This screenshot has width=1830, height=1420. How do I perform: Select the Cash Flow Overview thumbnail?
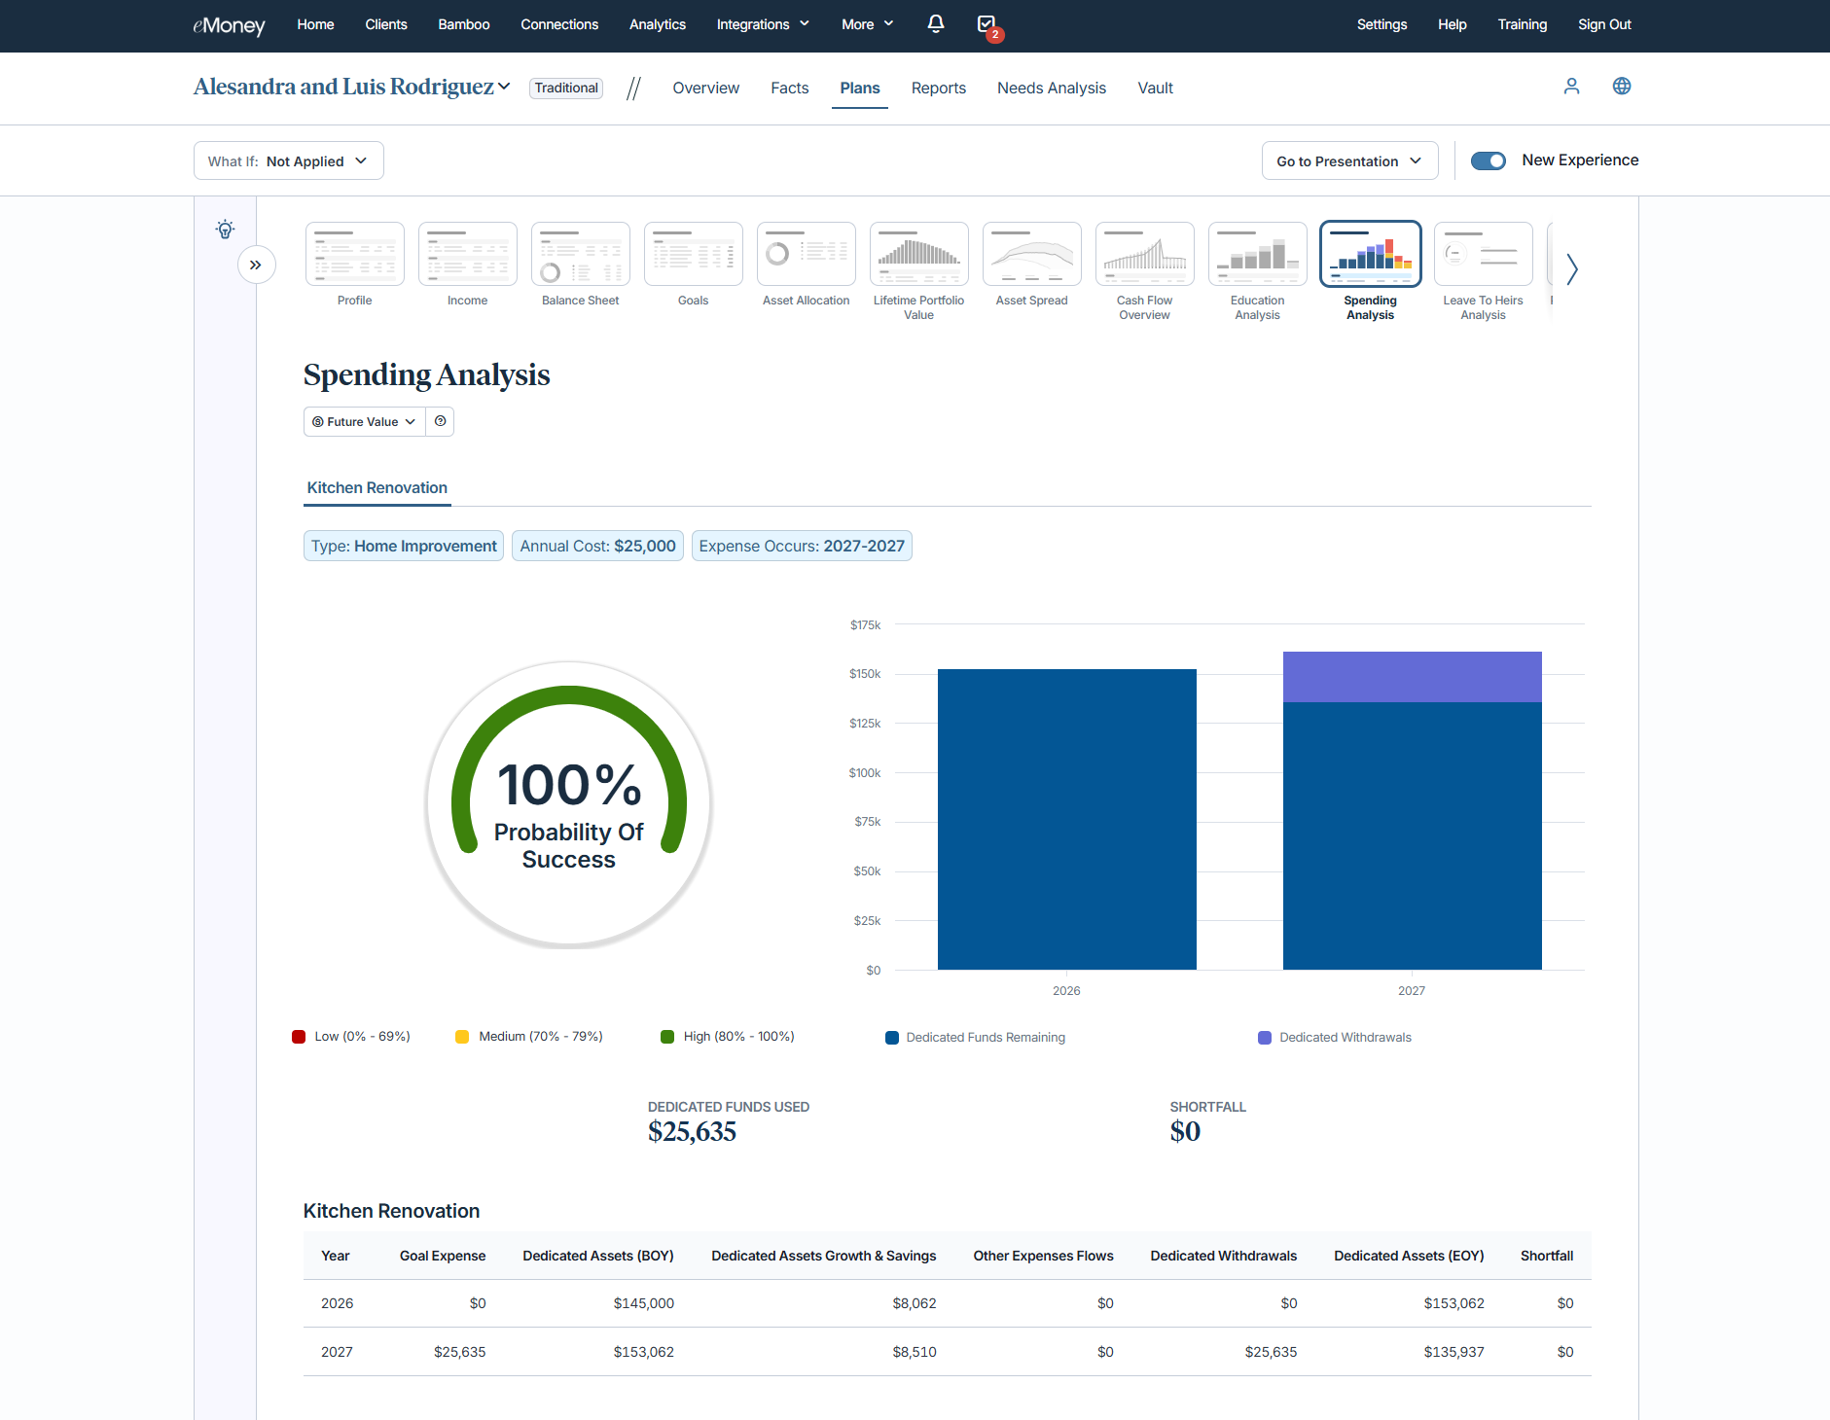1144,255
